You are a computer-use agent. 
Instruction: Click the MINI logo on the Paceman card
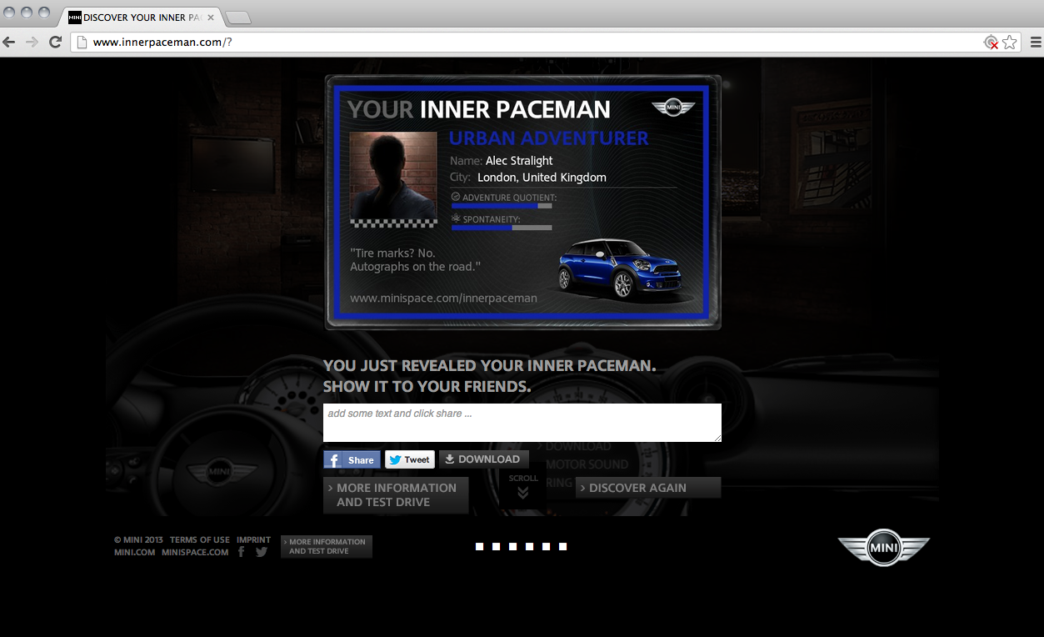[x=673, y=107]
